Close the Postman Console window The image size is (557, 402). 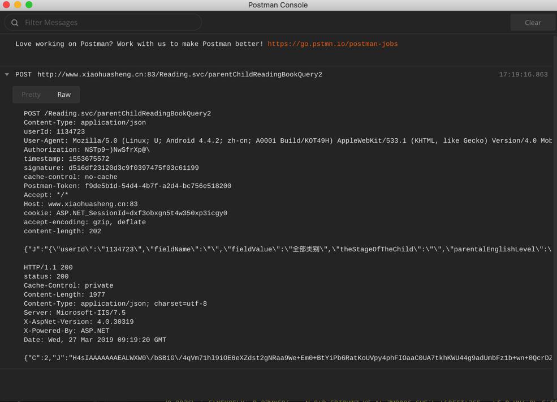(x=6, y=5)
